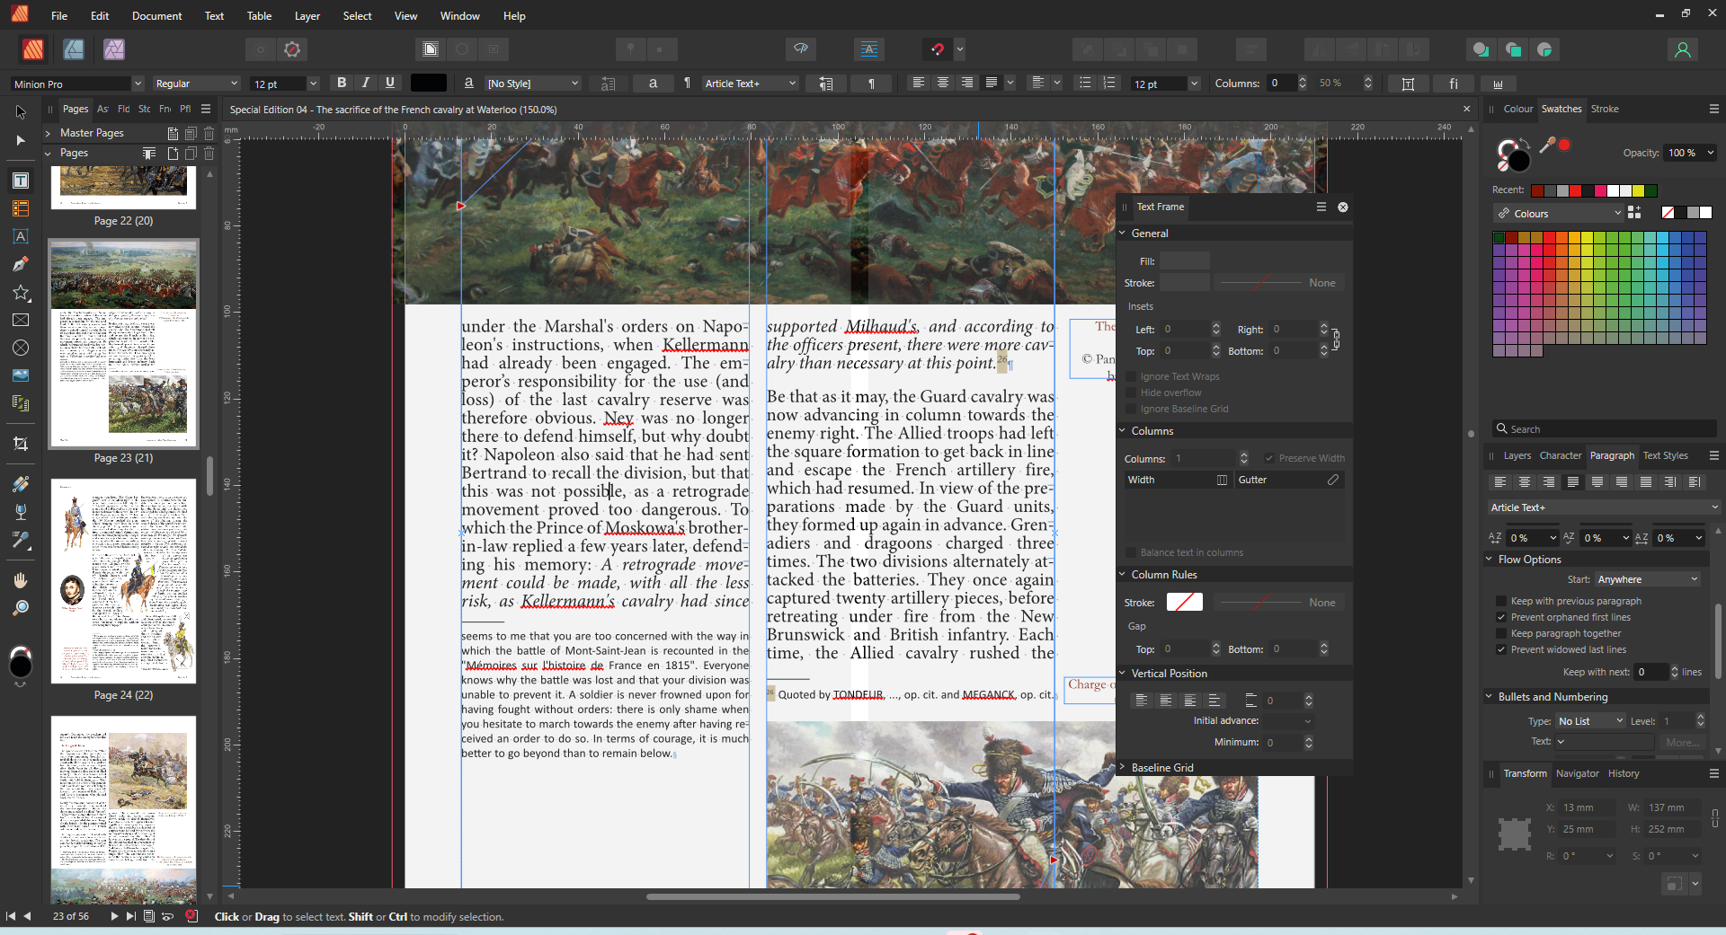Open the Colours palette dropdown
Screen dimensions: 1726x935
(x=1558, y=213)
